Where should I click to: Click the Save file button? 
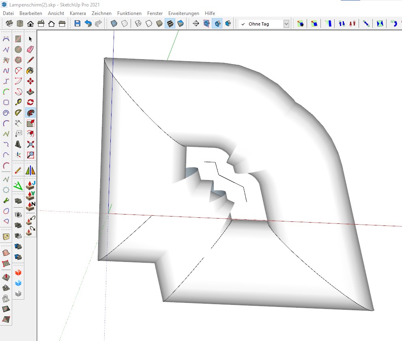tap(77, 24)
